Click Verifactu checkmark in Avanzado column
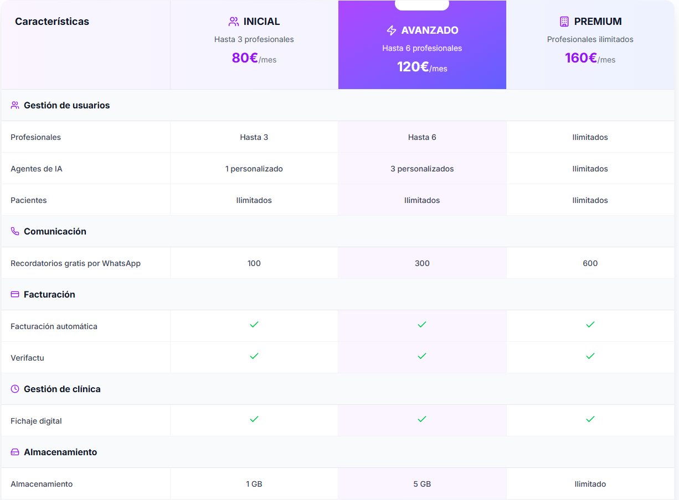The width and height of the screenshot is (679, 500). tap(422, 356)
